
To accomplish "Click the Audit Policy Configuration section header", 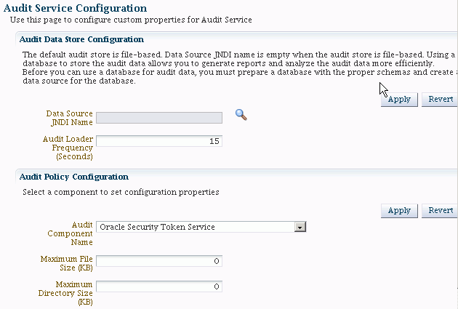I will [x=73, y=177].
